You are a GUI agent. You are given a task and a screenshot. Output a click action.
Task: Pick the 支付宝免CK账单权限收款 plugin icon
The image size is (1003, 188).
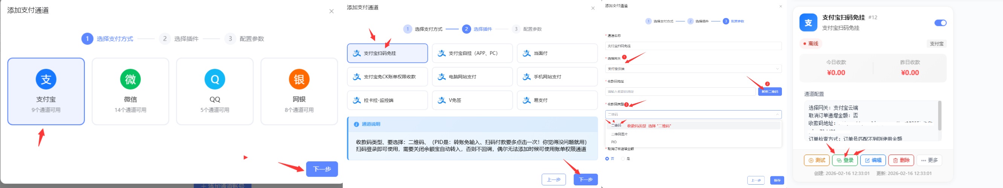(357, 77)
